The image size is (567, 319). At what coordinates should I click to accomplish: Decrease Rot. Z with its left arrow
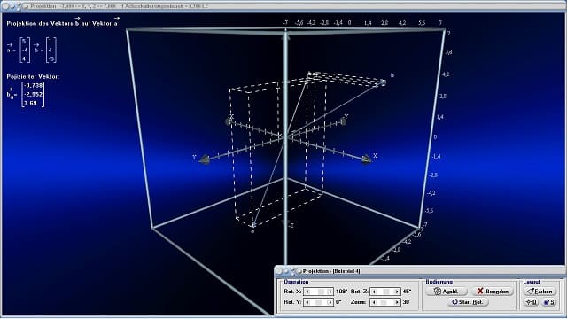(374, 292)
